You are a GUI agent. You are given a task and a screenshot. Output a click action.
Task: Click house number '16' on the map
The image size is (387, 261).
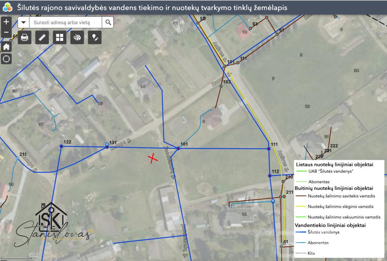100,104
